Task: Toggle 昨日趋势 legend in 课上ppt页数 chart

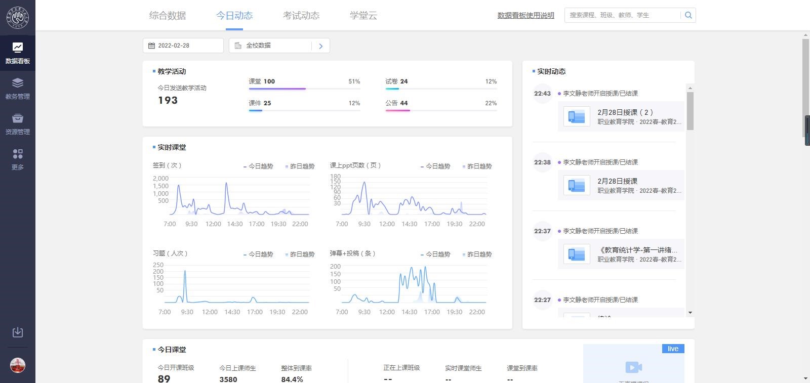Action: tap(476, 166)
